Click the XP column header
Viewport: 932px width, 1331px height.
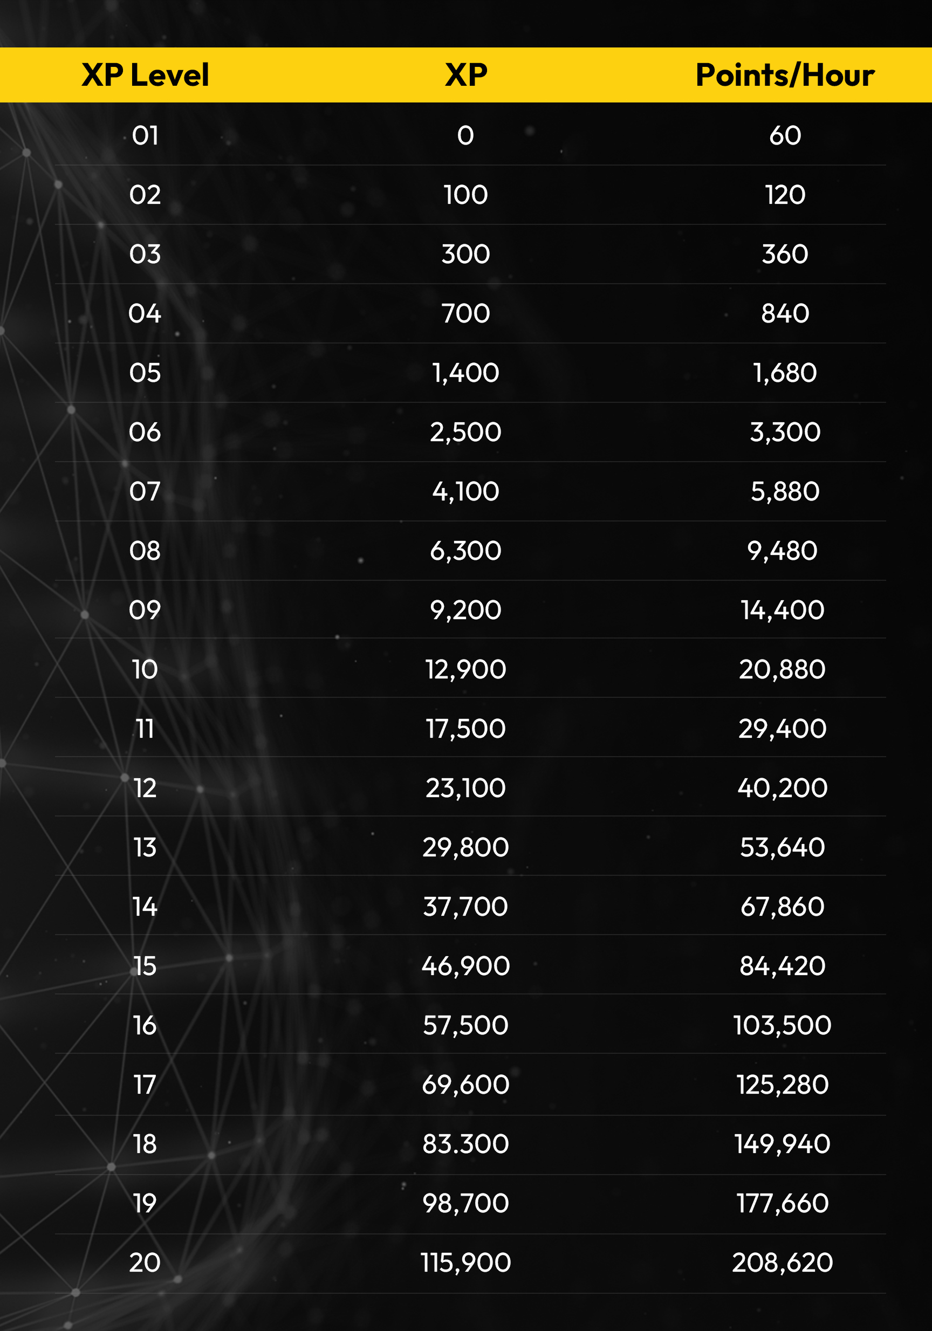[466, 76]
